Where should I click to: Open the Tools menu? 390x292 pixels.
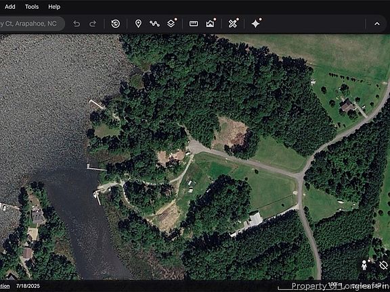[32, 7]
